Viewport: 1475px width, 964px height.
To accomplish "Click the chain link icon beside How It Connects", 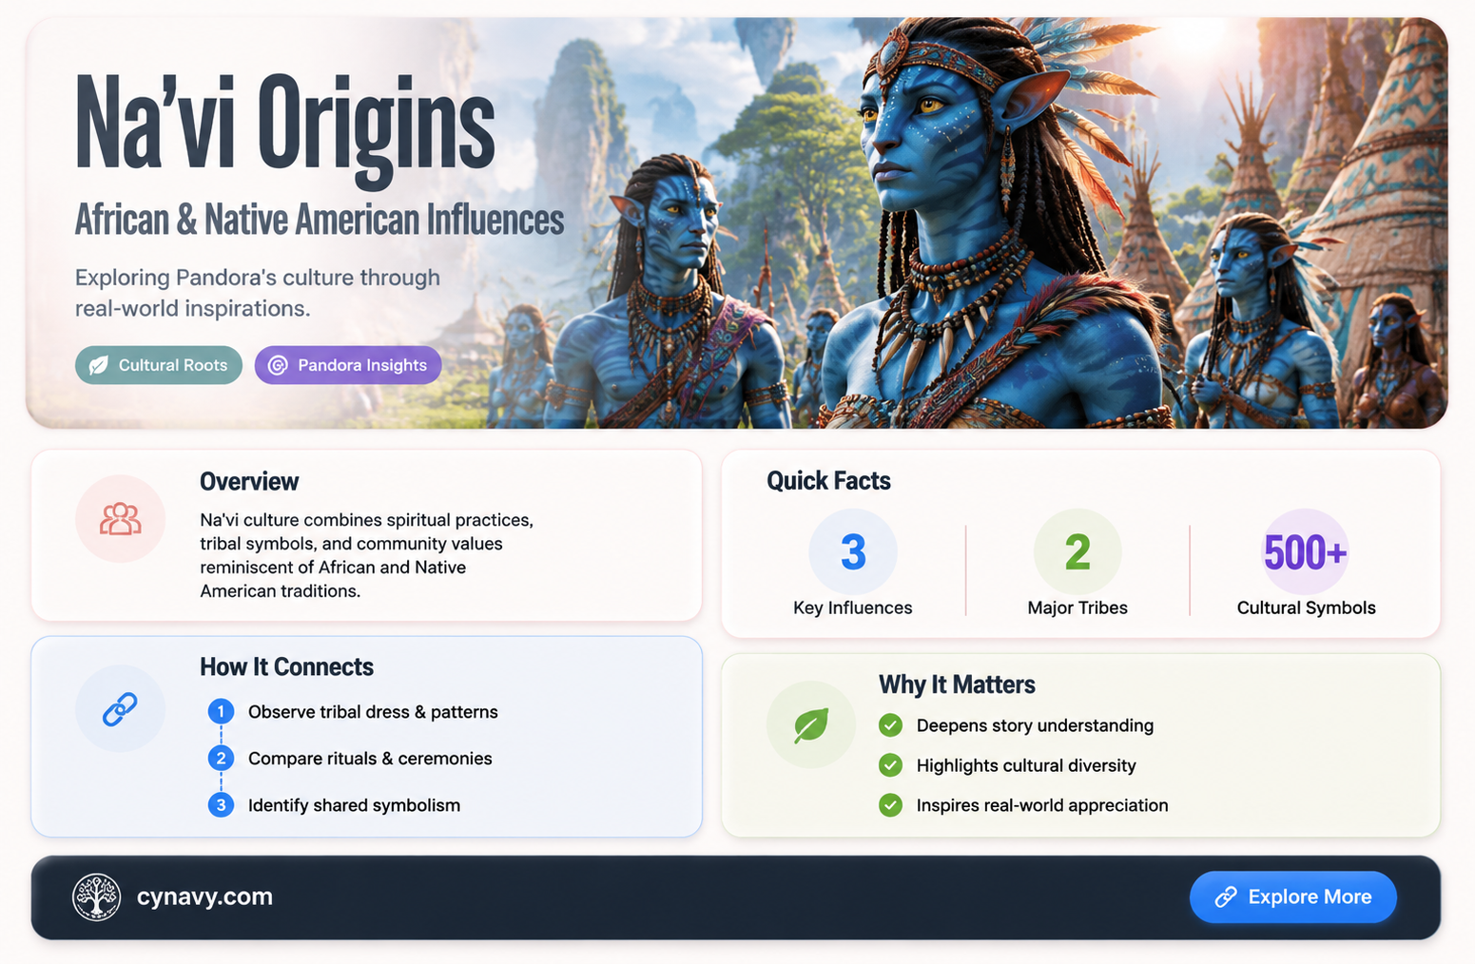I will pyautogui.click(x=120, y=709).
